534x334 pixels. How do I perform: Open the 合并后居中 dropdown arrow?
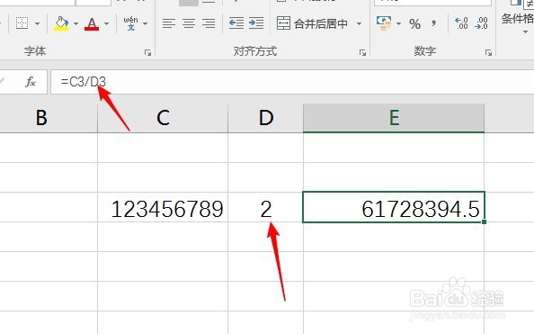[359, 24]
